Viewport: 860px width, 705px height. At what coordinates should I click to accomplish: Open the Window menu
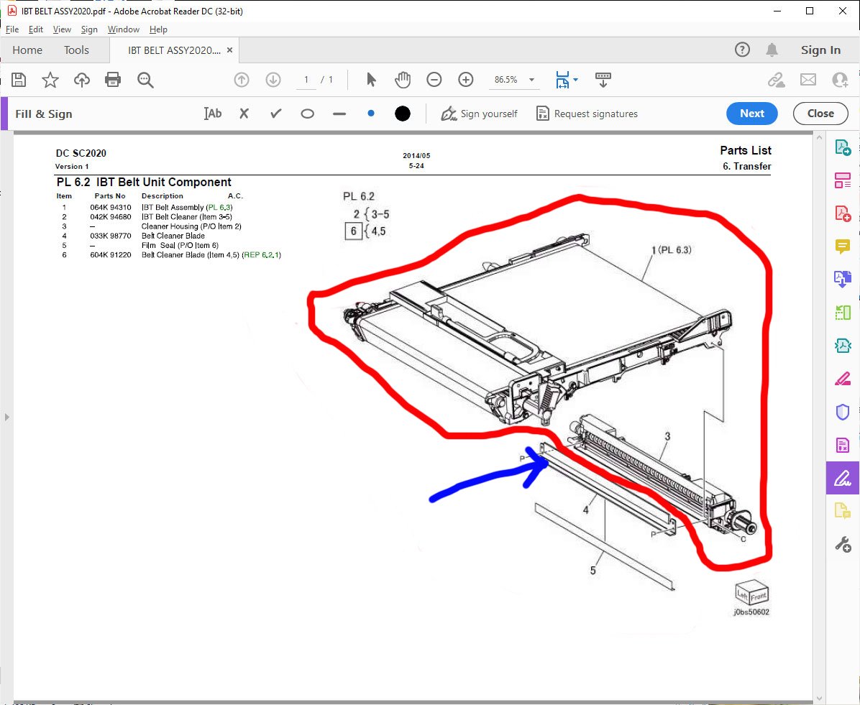tap(123, 29)
